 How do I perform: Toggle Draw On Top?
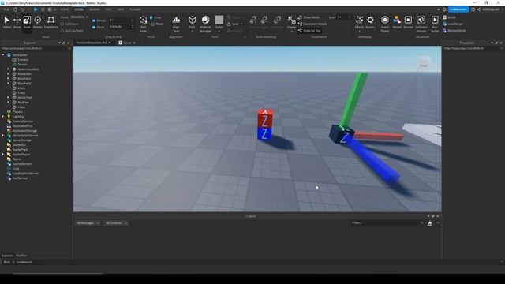point(309,31)
